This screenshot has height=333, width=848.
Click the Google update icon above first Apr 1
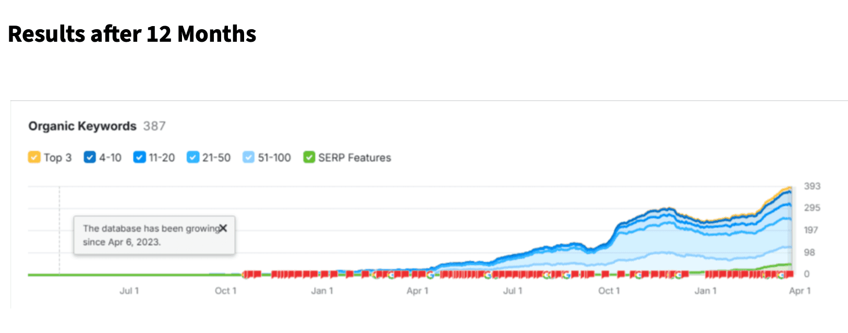(x=430, y=275)
